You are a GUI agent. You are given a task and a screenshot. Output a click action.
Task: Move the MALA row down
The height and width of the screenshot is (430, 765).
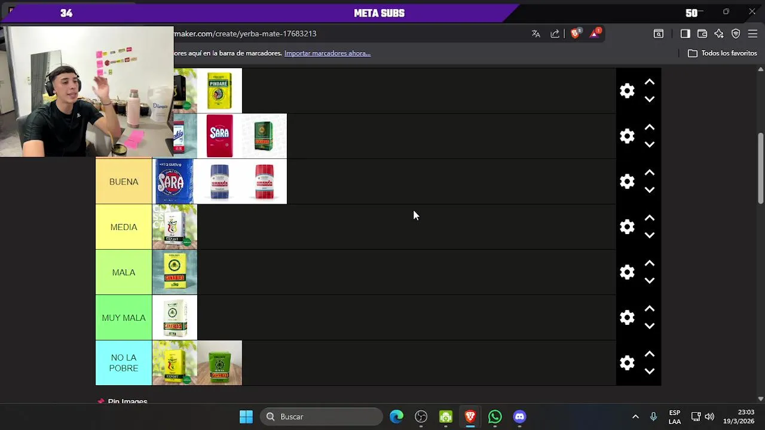point(650,281)
